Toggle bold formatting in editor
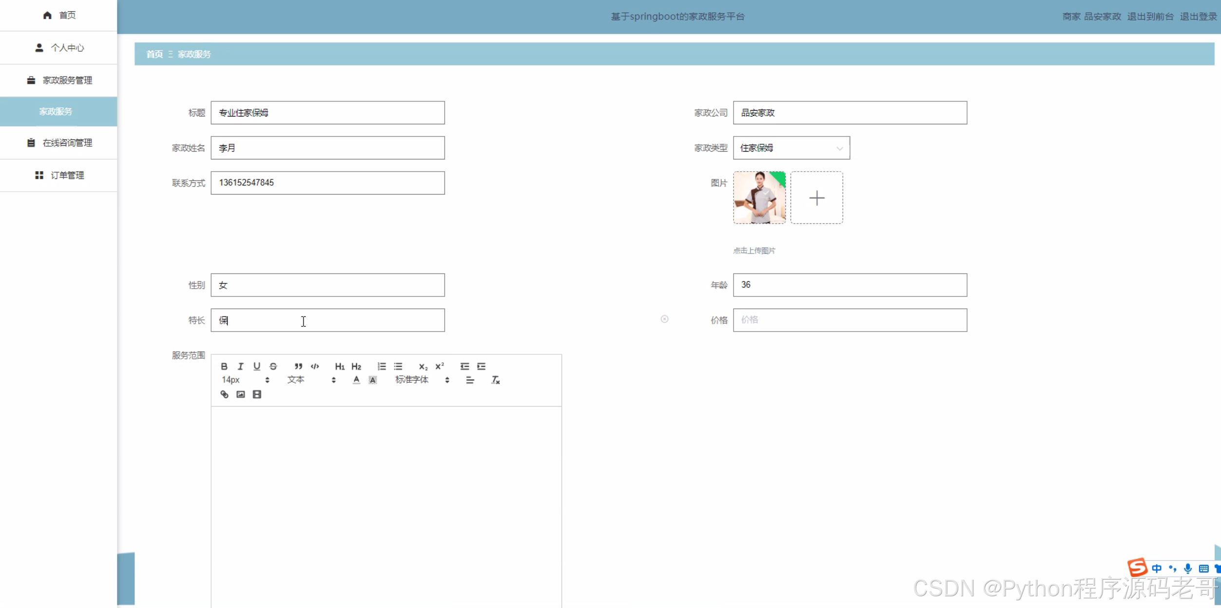Image resolution: width=1221 pixels, height=608 pixels. click(x=224, y=366)
